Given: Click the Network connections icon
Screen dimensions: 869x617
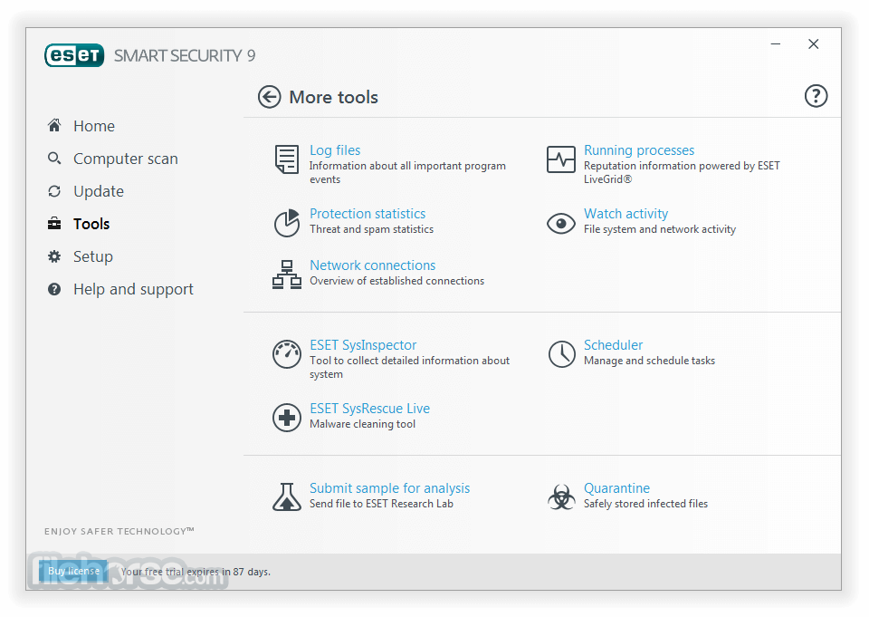Looking at the screenshot, I should tap(287, 275).
